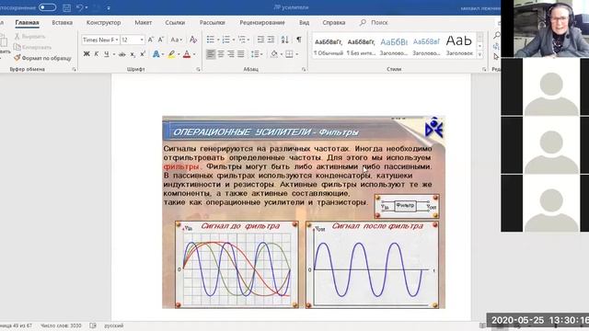The height and width of the screenshot is (331, 589).
Task: Click Decrease Font Size icon
Action: coord(161,40)
